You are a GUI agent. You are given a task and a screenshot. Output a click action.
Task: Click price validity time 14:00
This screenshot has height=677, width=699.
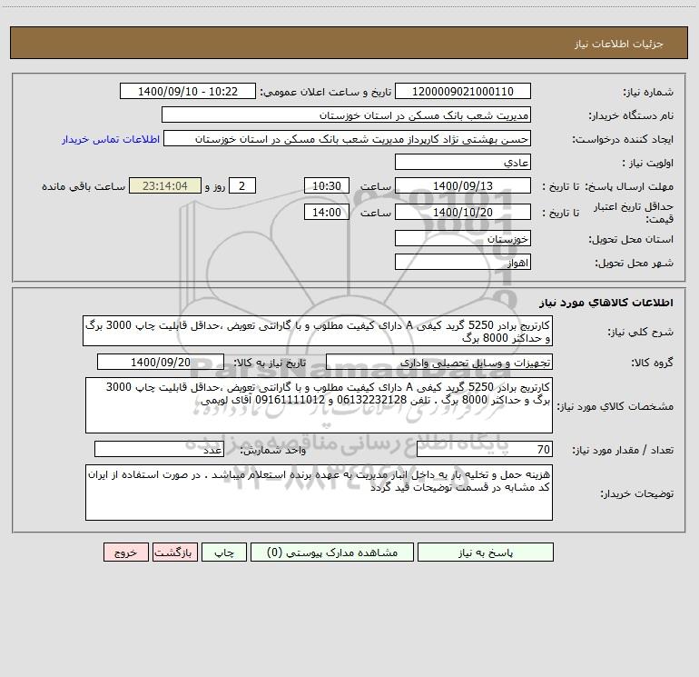click(x=326, y=212)
